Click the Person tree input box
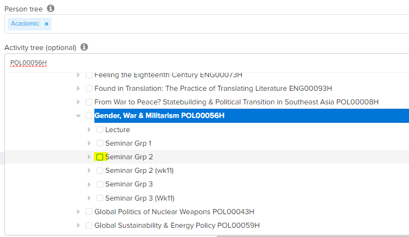Viewport: 409px width, 237px height. (217, 24)
